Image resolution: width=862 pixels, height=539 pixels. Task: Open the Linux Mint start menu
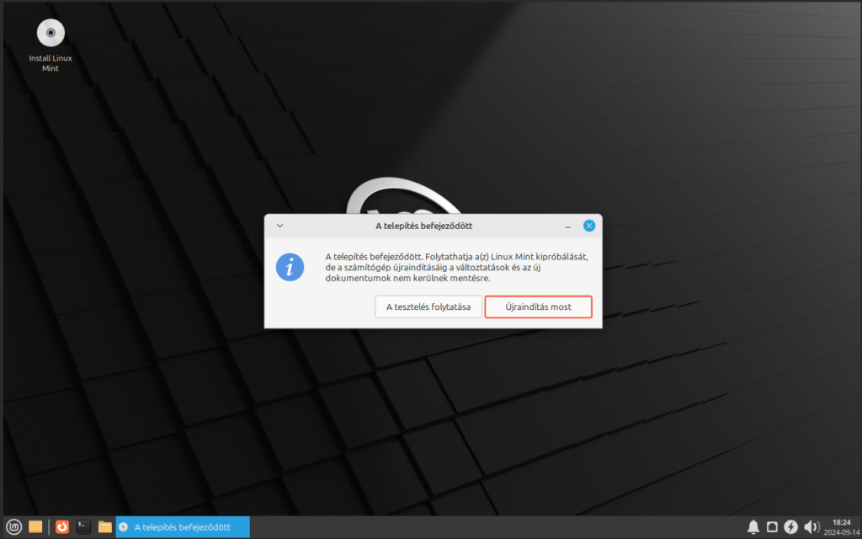point(13,527)
